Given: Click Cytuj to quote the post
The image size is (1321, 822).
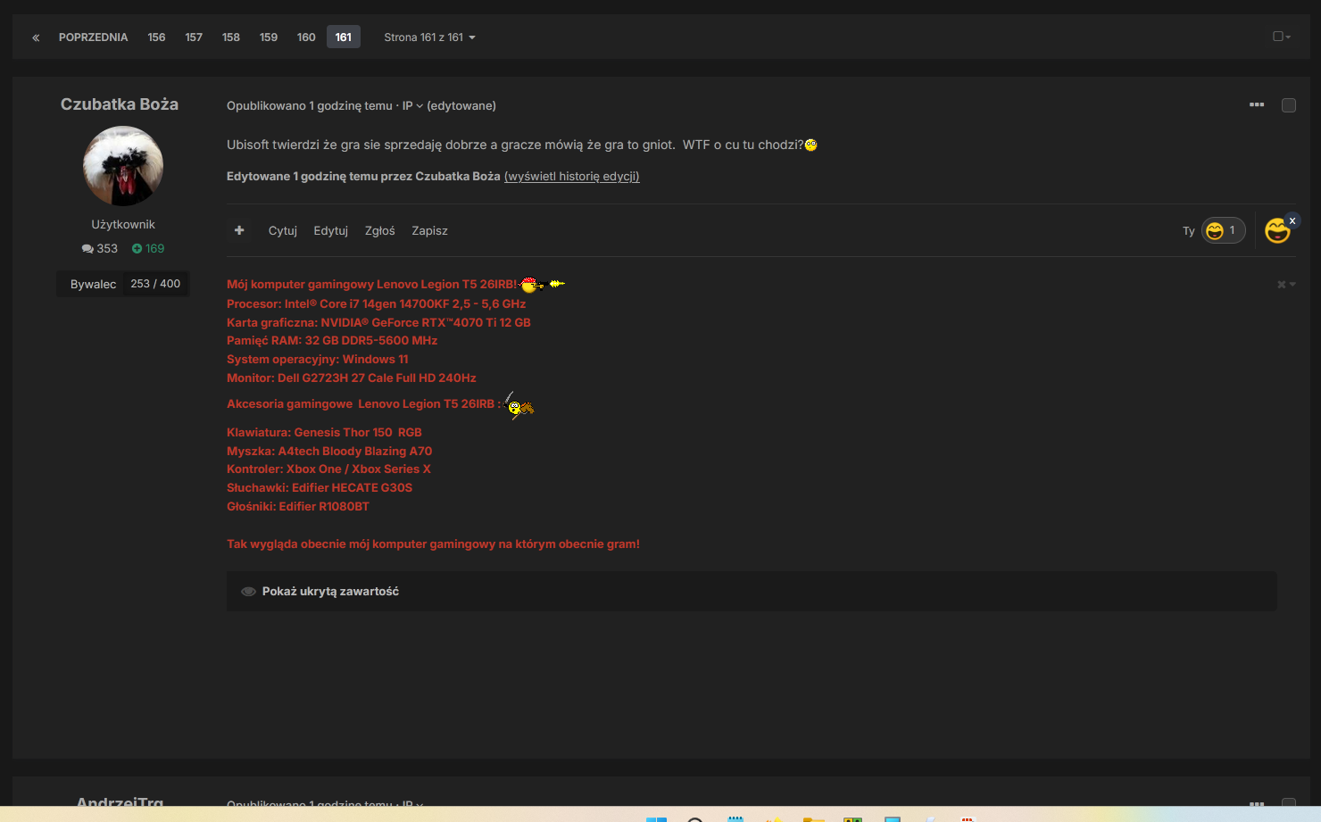Looking at the screenshot, I should pos(283,230).
